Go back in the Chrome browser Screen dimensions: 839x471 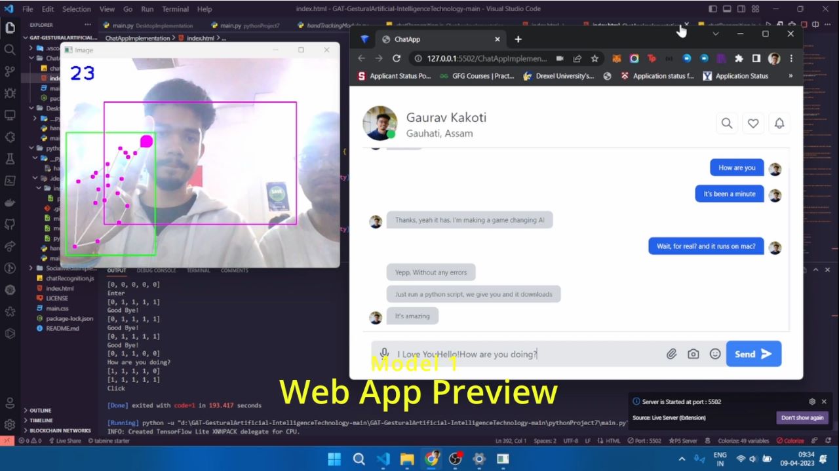361,58
